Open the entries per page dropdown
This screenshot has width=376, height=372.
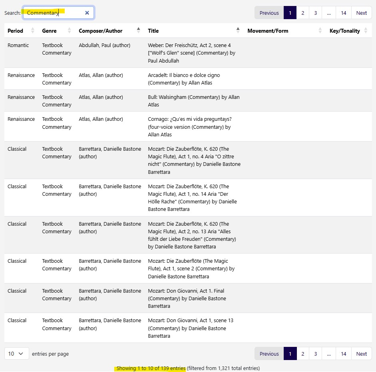[16, 354]
